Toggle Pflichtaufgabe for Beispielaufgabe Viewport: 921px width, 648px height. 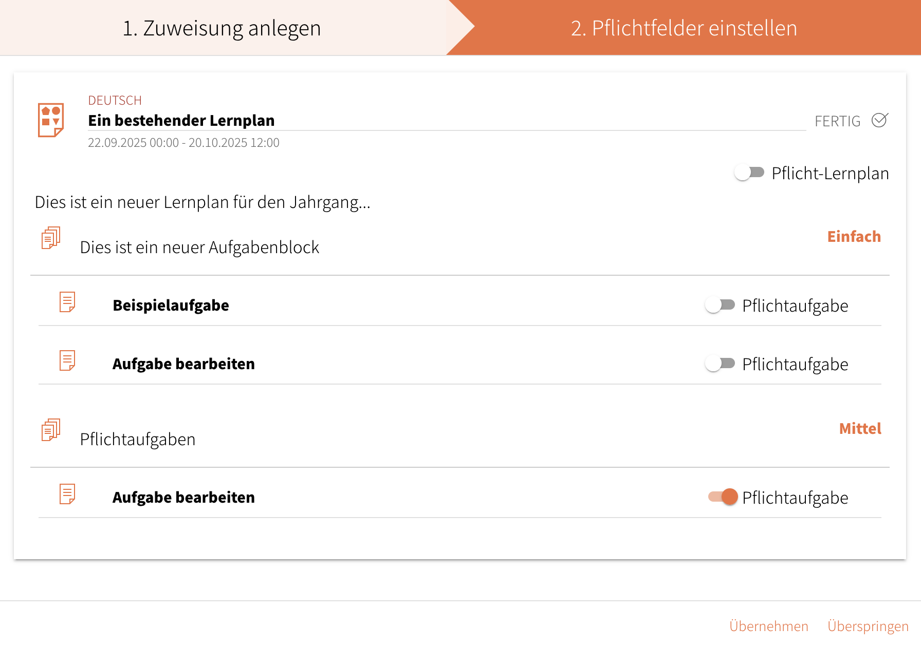tap(720, 305)
